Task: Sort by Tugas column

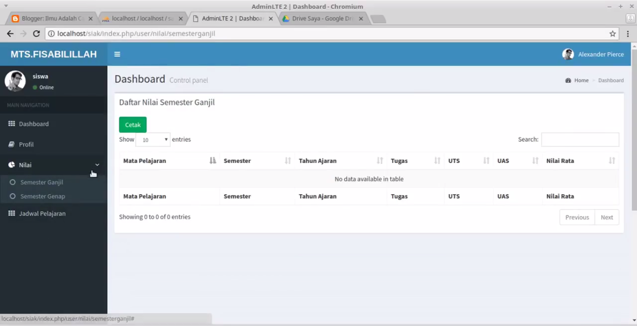Action: [415, 161]
